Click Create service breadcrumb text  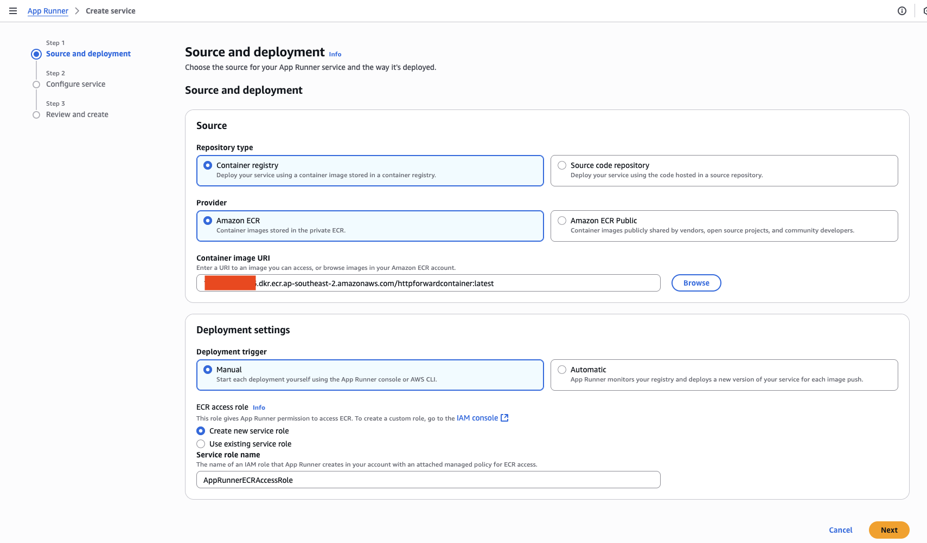pyautogui.click(x=111, y=11)
